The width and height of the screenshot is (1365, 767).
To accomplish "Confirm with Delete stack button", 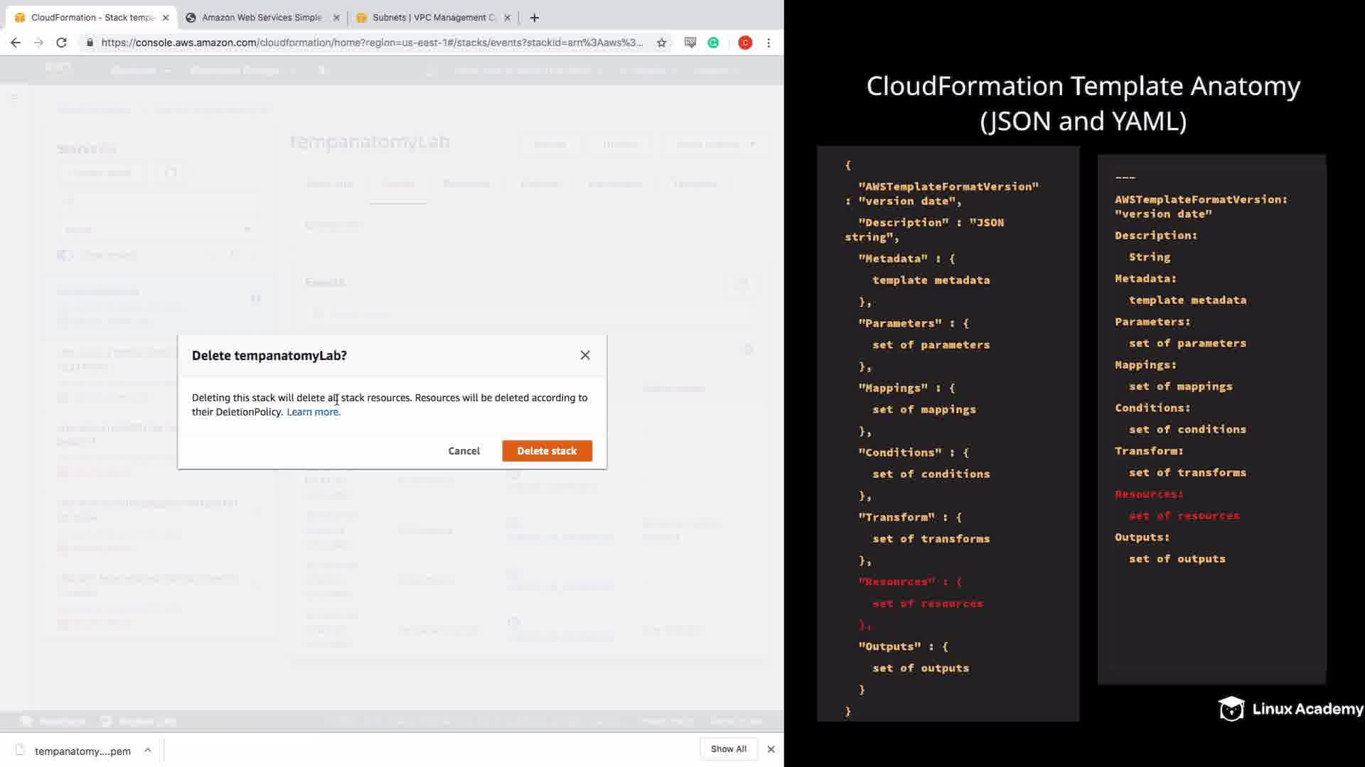I will click(x=547, y=451).
